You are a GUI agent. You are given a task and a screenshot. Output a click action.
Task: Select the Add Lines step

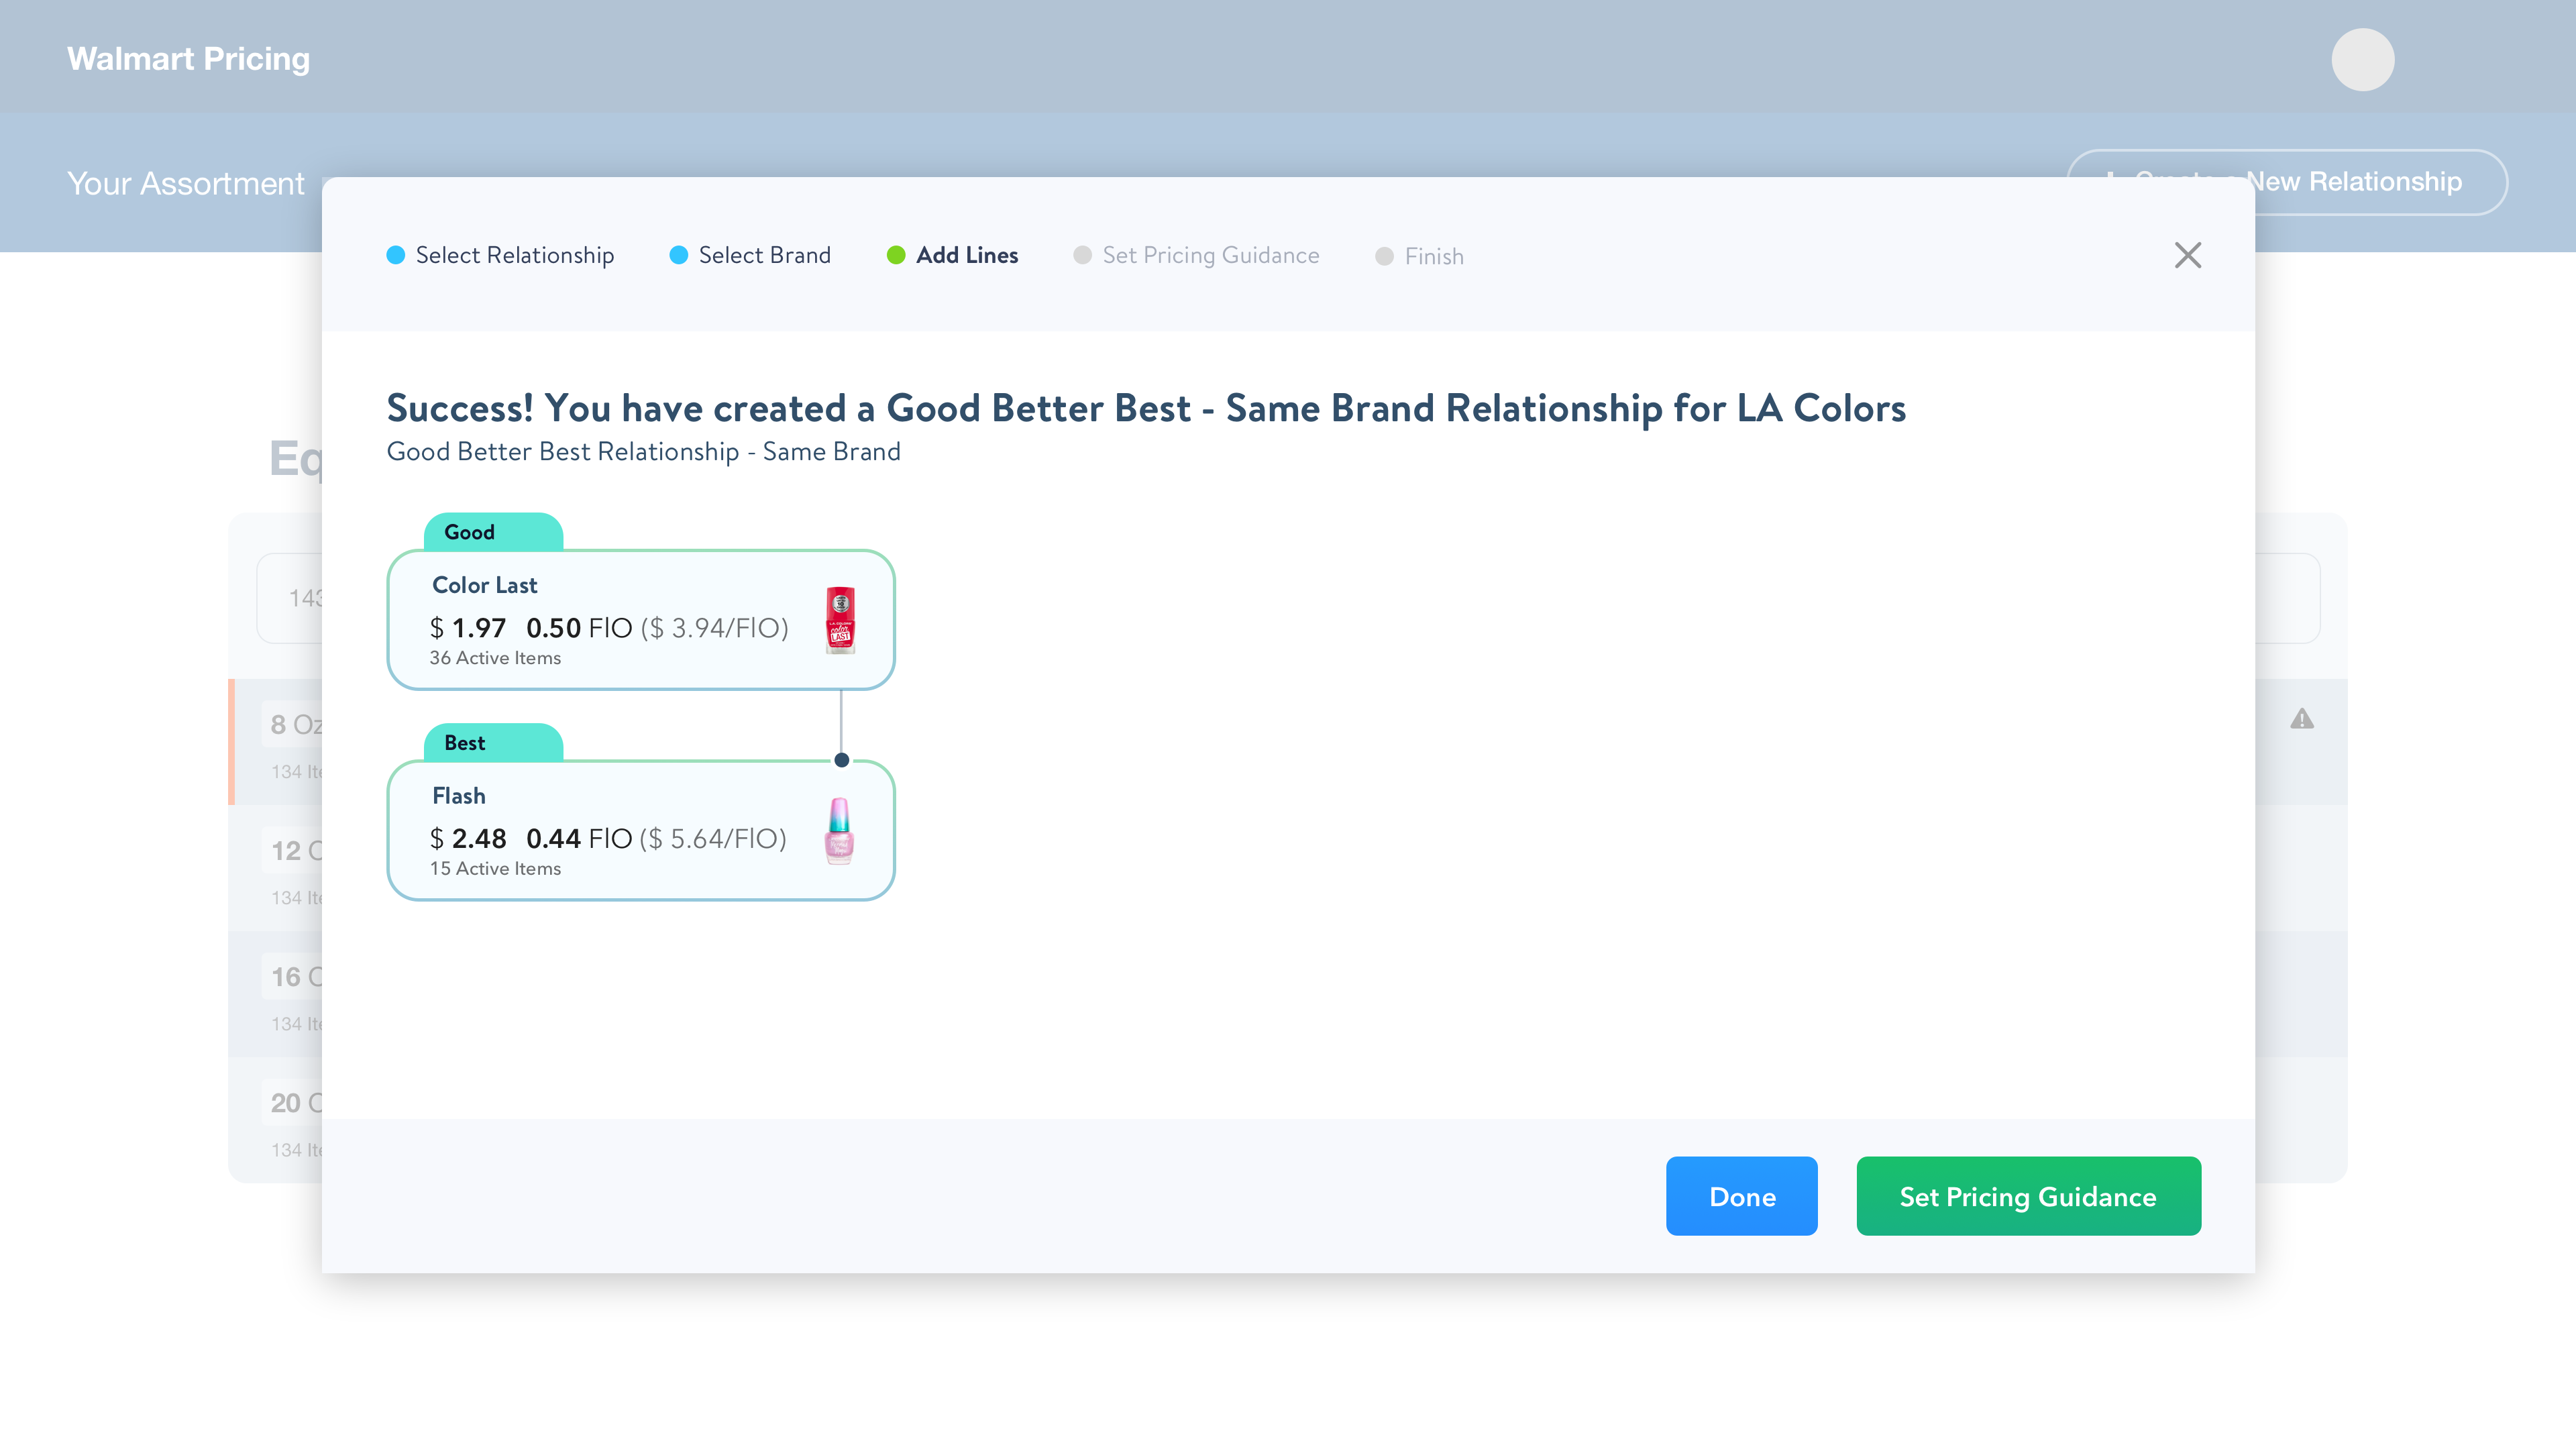[952, 255]
